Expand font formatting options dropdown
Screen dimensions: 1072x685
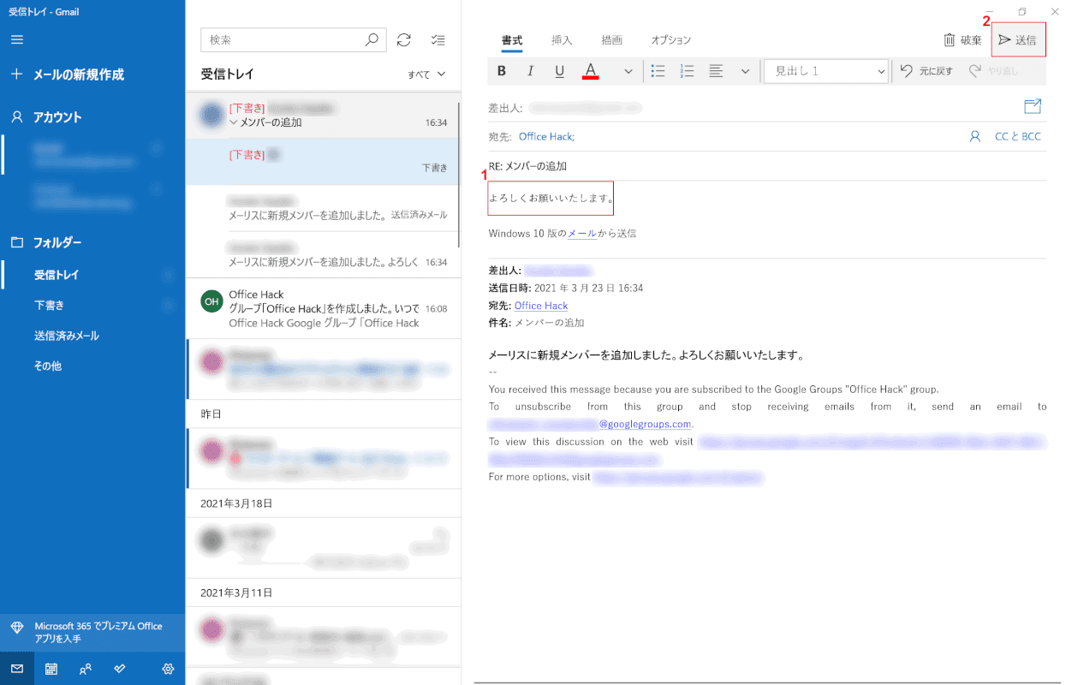628,71
